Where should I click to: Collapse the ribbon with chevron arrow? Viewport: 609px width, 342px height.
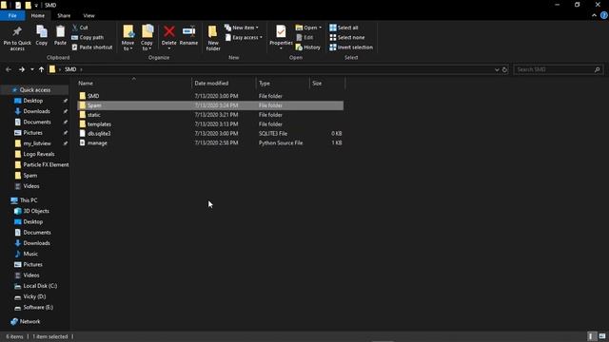pos(594,15)
